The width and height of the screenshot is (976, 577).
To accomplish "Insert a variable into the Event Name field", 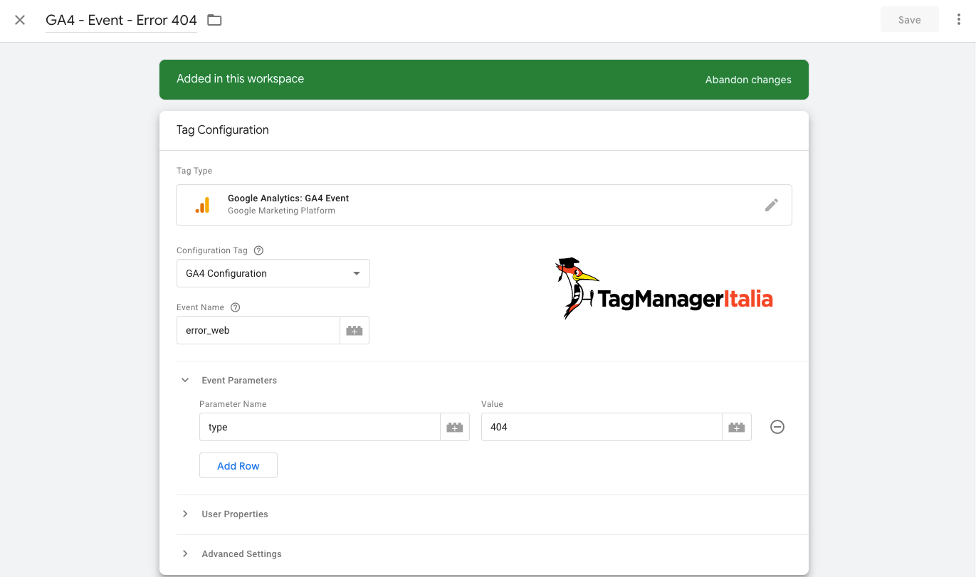I will 355,330.
